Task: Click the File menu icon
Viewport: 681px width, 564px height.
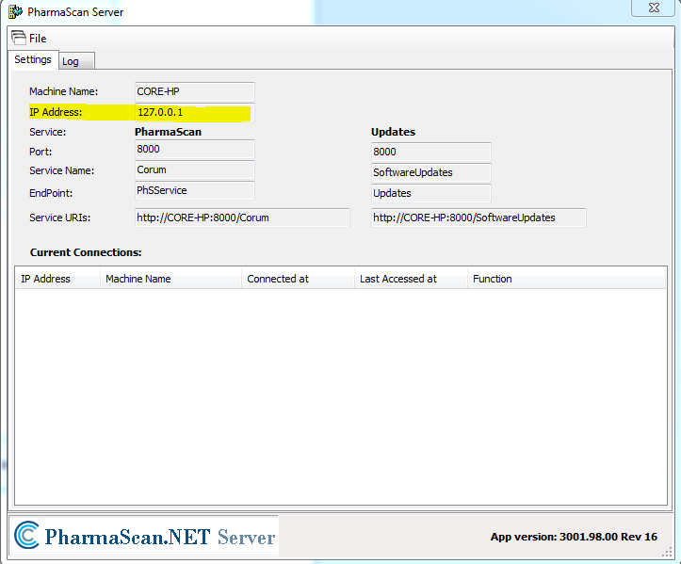Action: [x=18, y=38]
